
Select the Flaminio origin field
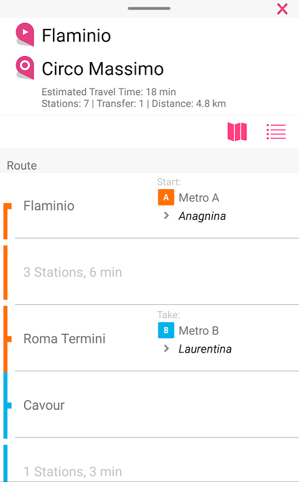(x=77, y=35)
